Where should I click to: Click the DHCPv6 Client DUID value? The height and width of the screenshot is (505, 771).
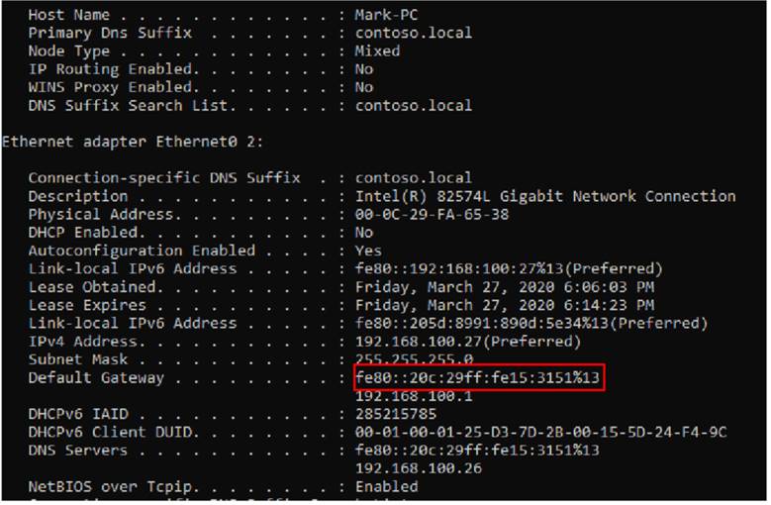pos(540,433)
